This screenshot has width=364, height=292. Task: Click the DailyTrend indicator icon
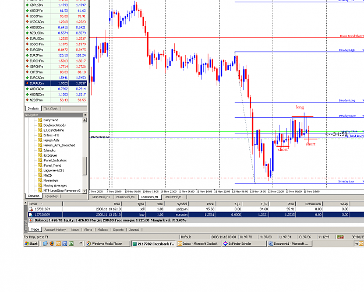pyautogui.click(x=40, y=120)
